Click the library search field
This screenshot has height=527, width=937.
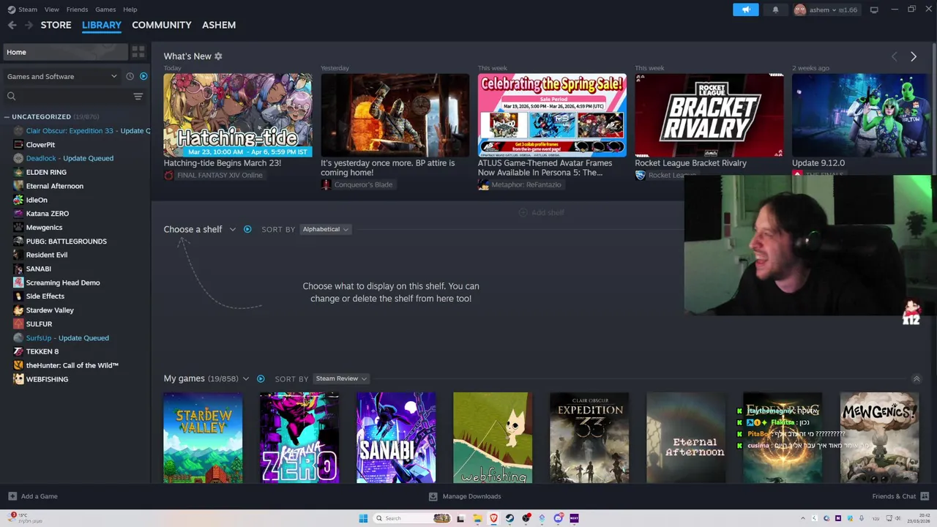[70, 96]
